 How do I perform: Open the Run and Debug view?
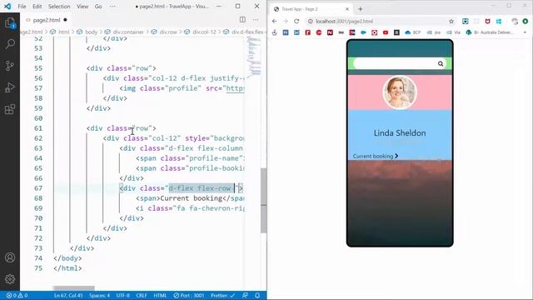click(x=10, y=87)
